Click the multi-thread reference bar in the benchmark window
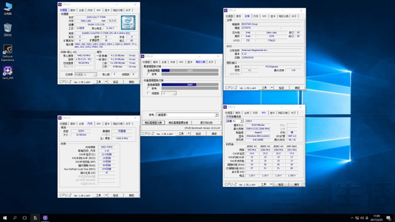 [x=190, y=89]
